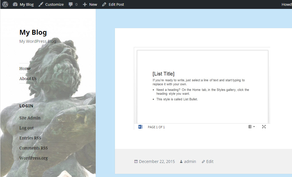Open the About Us page

pyautogui.click(x=28, y=79)
